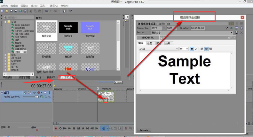Toggle Loop Playback in transport bar
Image resolution: width=253 pixels, height=137 pixels.
click(60, 128)
